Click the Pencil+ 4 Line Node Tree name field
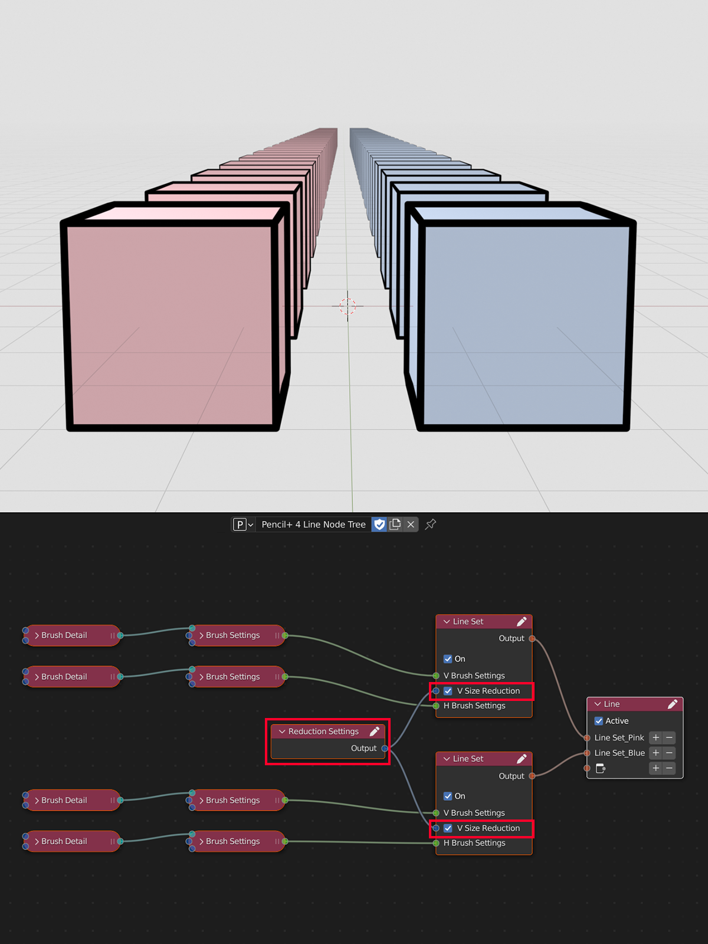The image size is (708, 944). pyautogui.click(x=313, y=525)
